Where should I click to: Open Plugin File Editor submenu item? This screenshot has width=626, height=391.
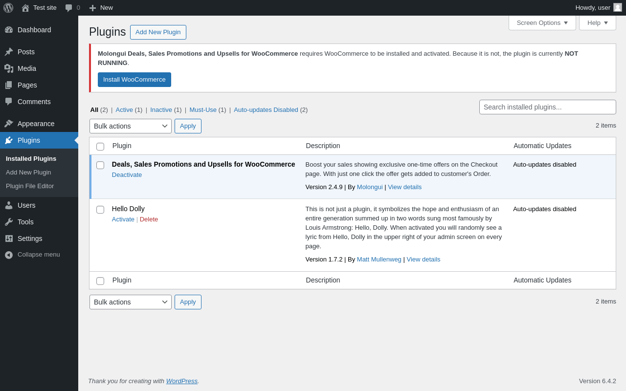tap(30, 186)
